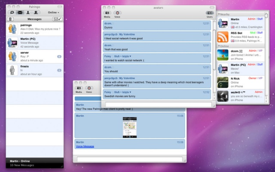The width and height of the screenshot is (275, 172).
Task: Collapse the Online section in users list
Action: tap(220, 46)
